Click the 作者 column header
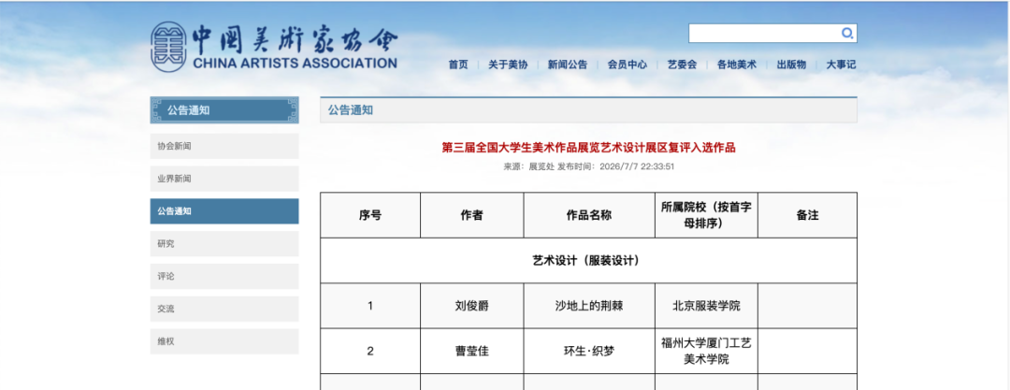The width and height of the screenshot is (1010, 390). pos(472,215)
